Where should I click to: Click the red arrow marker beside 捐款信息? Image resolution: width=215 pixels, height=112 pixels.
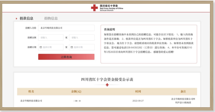coord(16,18)
